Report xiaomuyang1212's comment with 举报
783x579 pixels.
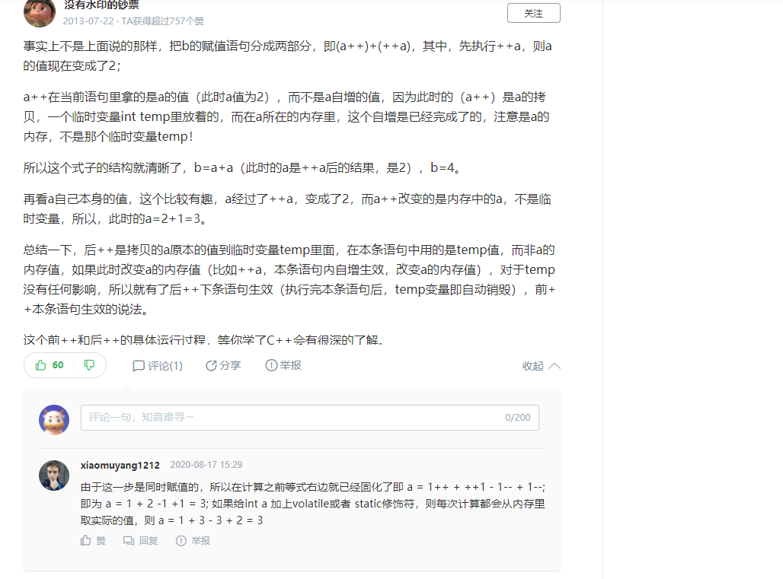tap(193, 541)
